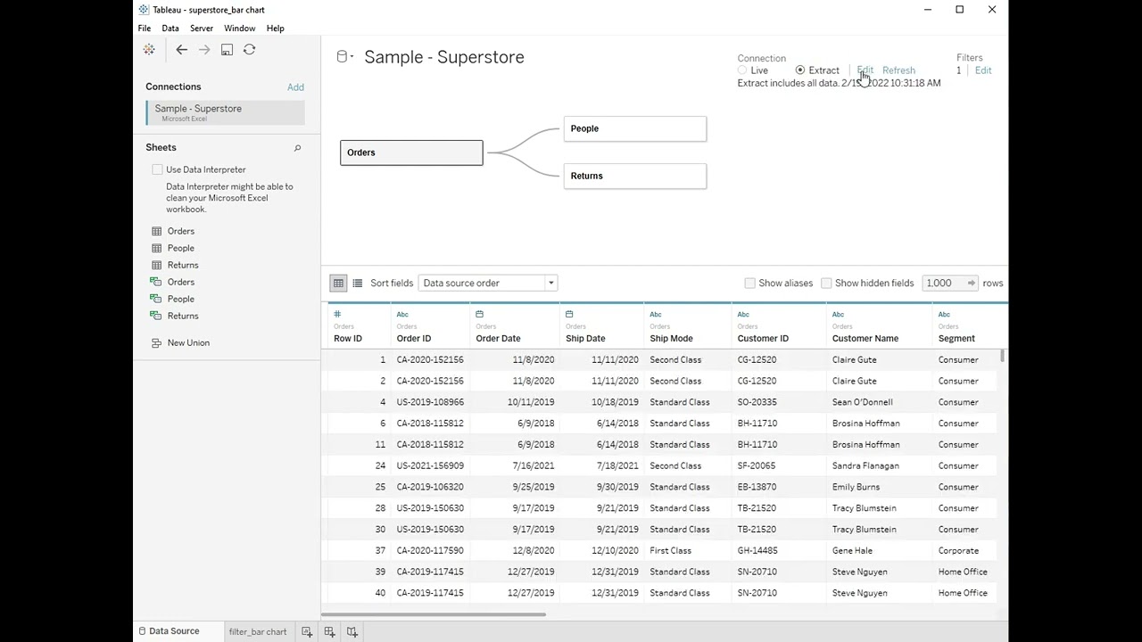Open the Help menu
The width and height of the screenshot is (1142, 642).
click(275, 29)
